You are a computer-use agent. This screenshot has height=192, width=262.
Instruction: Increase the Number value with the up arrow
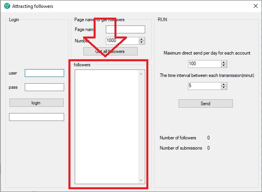[x=142, y=39]
